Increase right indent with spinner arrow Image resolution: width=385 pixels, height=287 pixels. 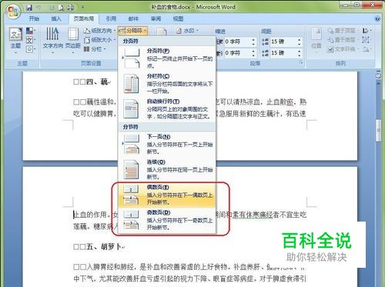coord(253,52)
